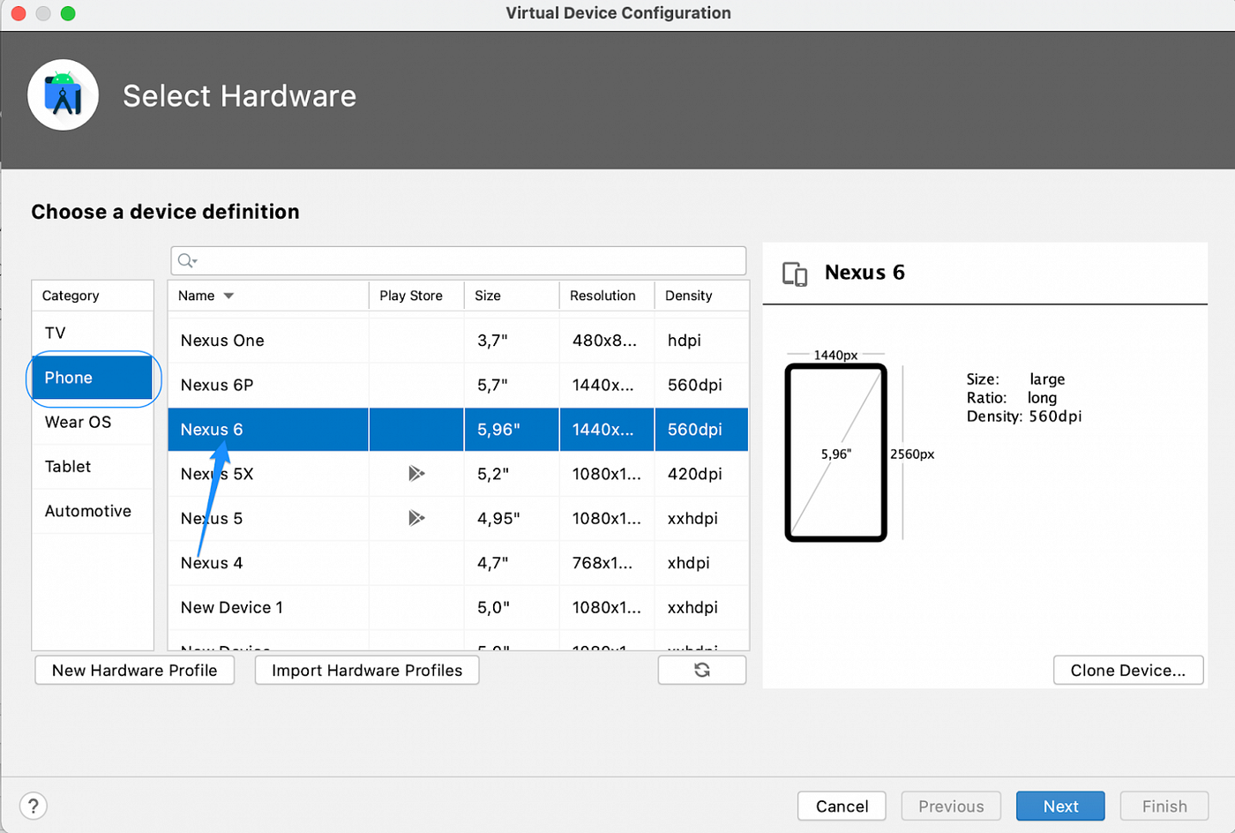Click the refresh device list button
This screenshot has width=1235, height=833.
[702, 670]
